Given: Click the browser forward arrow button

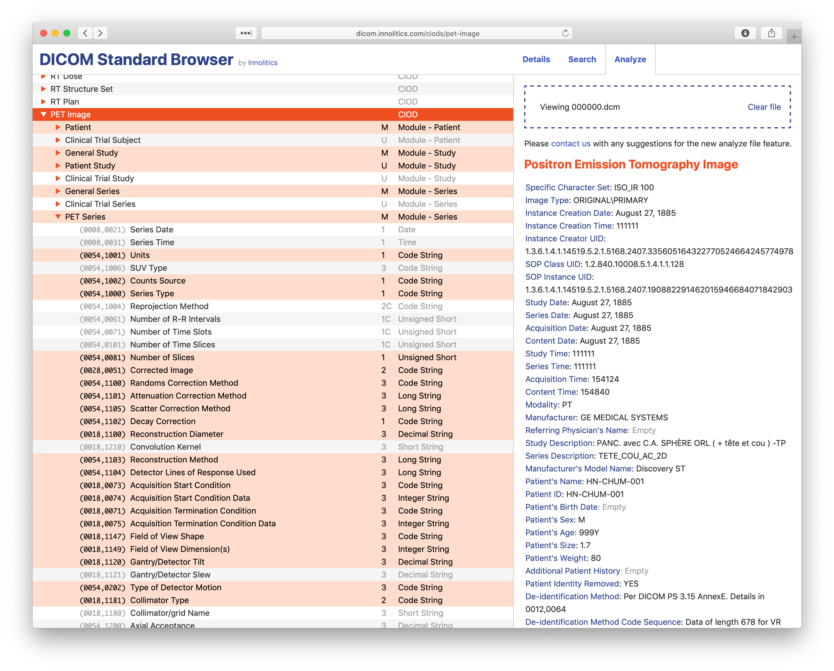Looking at the screenshot, I should pos(100,33).
